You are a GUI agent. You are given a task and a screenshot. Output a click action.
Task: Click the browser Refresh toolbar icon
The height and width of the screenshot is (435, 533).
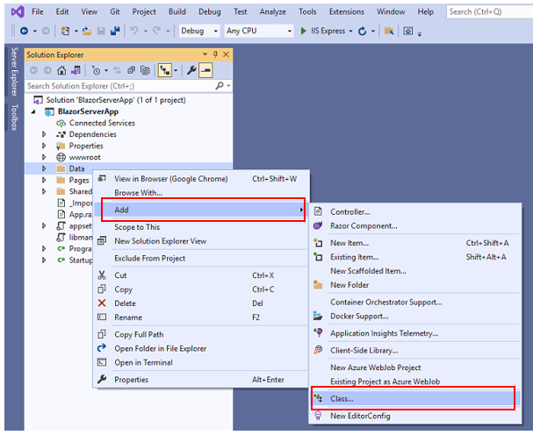[x=363, y=32]
